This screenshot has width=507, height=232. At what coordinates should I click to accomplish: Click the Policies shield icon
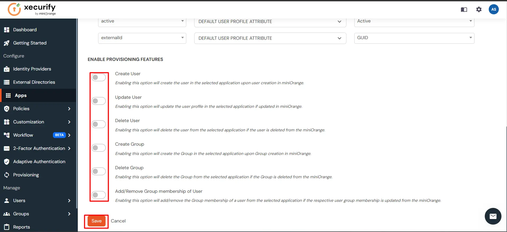(x=7, y=109)
